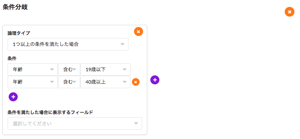Open the 40歳以上 value dropdown
Screen dimensions: 300x139
click(x=105, y=82)
